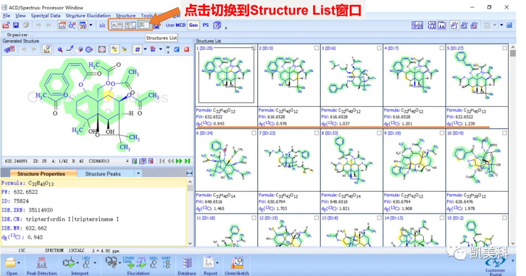Click the blue window icon at far right toolbar
The width and height of the screenshot is (526, 276).
tap(509, 25)
